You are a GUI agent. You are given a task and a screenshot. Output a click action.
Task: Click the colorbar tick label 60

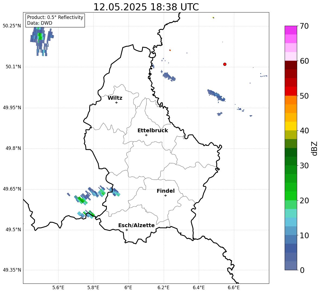coord(304,61)
